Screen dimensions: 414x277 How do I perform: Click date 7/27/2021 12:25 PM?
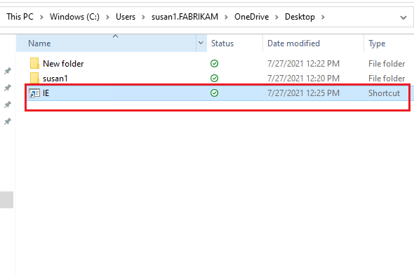303,93
